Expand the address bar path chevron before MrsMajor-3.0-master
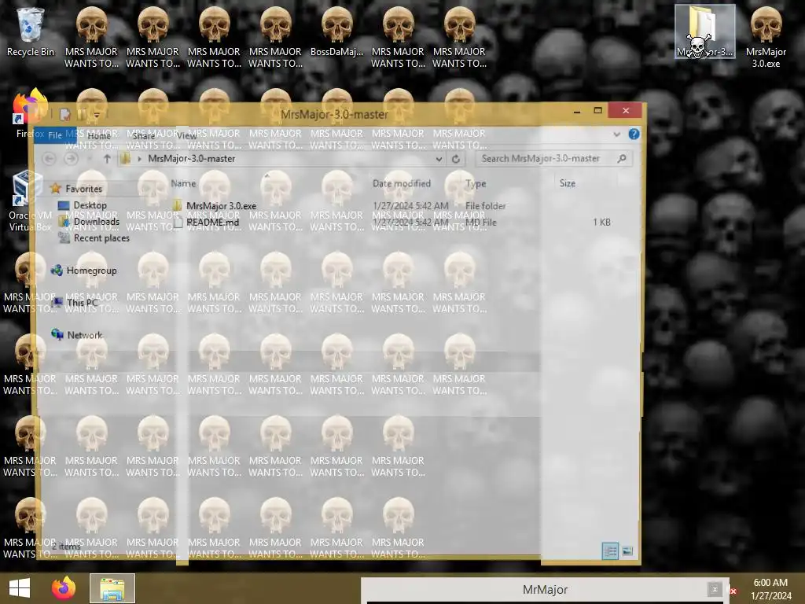Viewport: 805px width, 604px height. (x=139, y=159)
